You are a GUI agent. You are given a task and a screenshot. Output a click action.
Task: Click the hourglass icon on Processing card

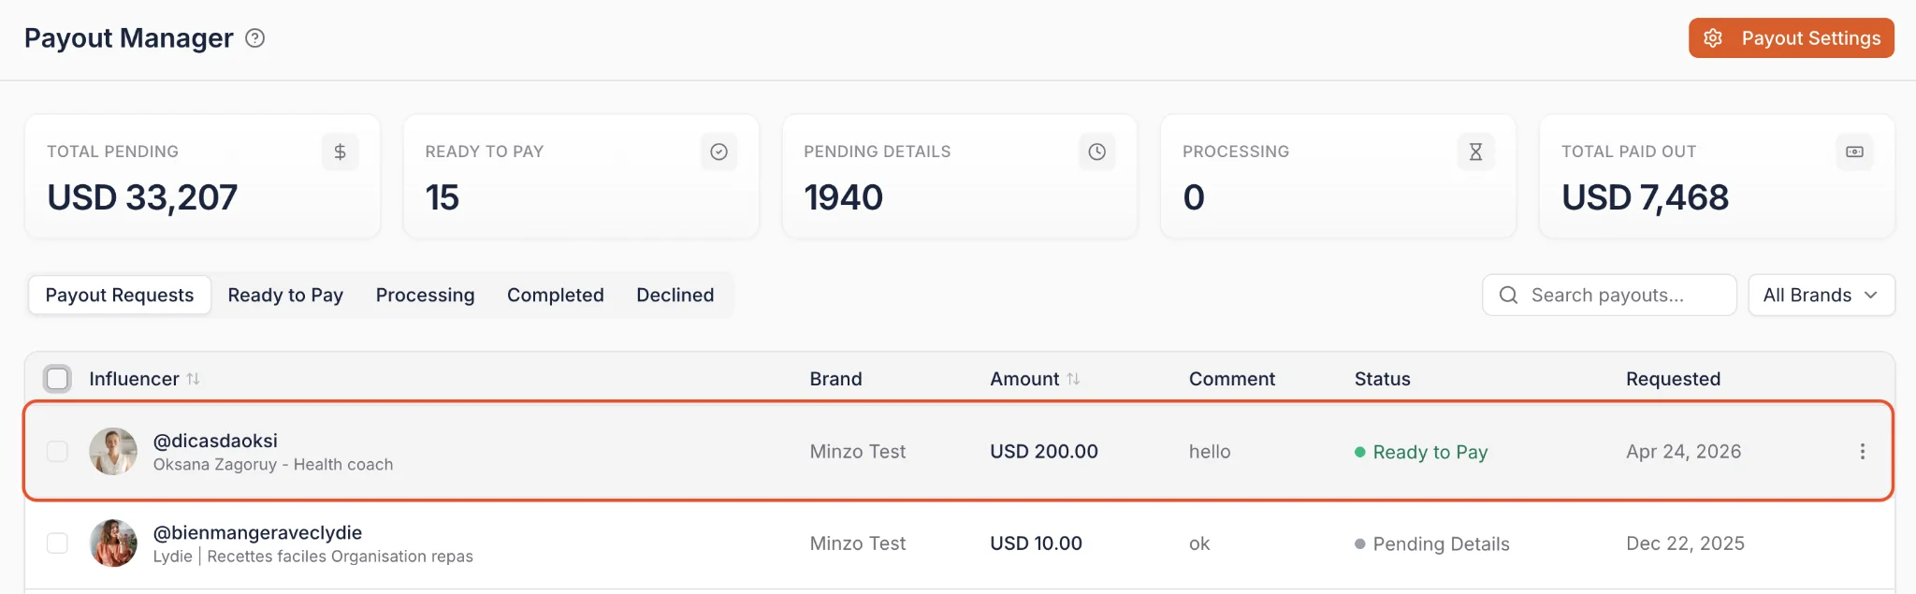coord(1475,152)
